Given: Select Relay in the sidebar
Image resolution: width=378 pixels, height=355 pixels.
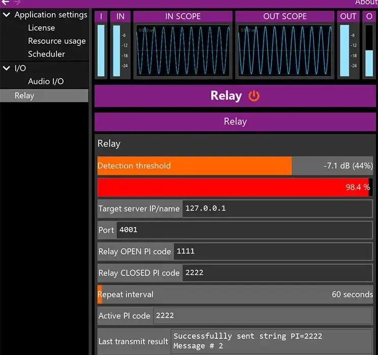Looking at the screenshot, I should [44, 95].
